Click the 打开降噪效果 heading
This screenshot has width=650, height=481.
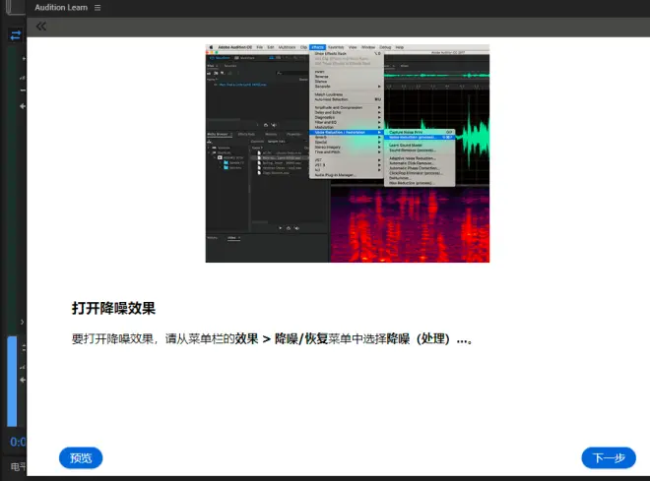(113, 308)
